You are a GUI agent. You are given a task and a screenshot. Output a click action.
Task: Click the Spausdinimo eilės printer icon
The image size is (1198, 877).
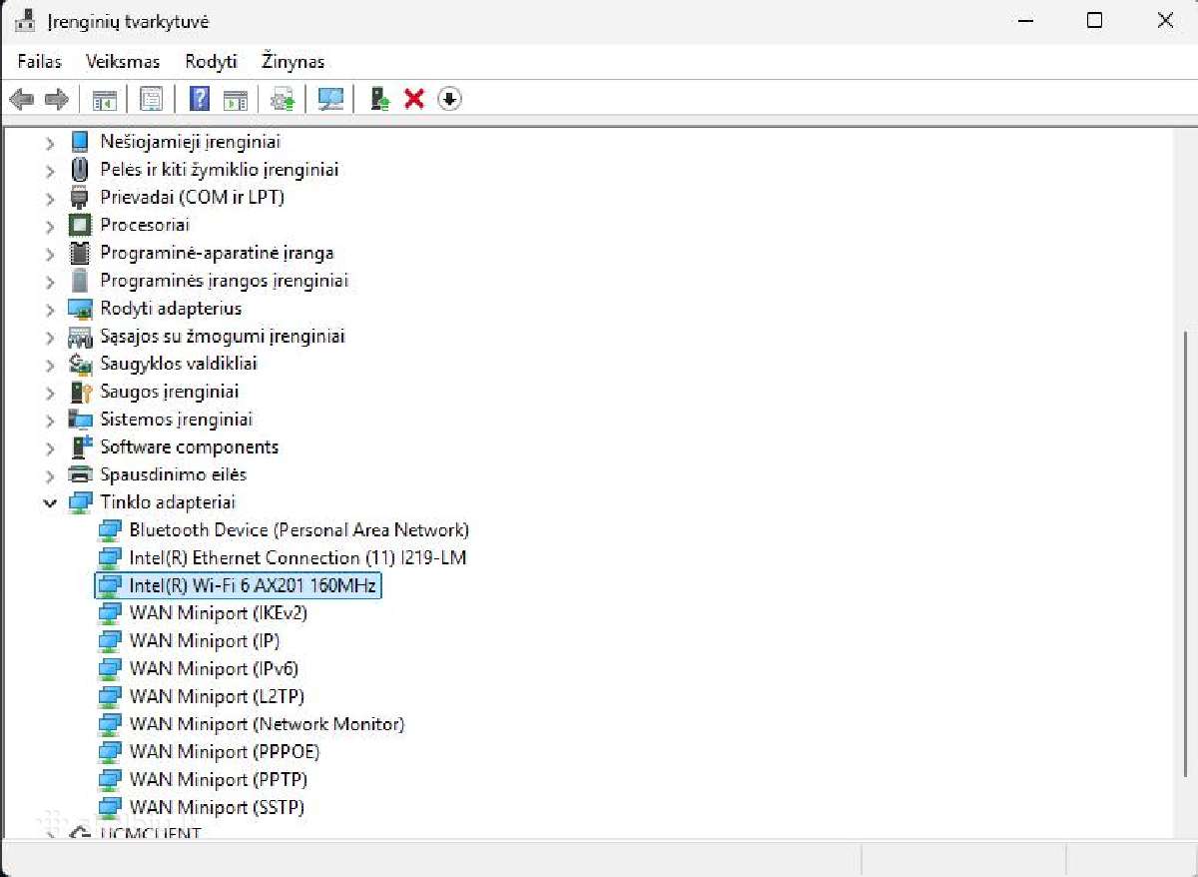tap(80, 474)
